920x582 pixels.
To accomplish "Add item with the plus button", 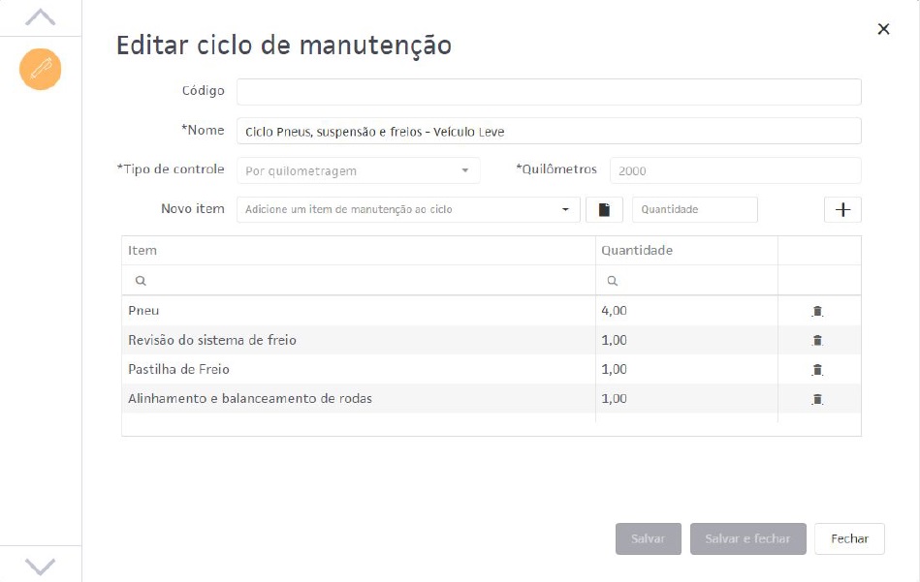I will click(x=842, y=210).
